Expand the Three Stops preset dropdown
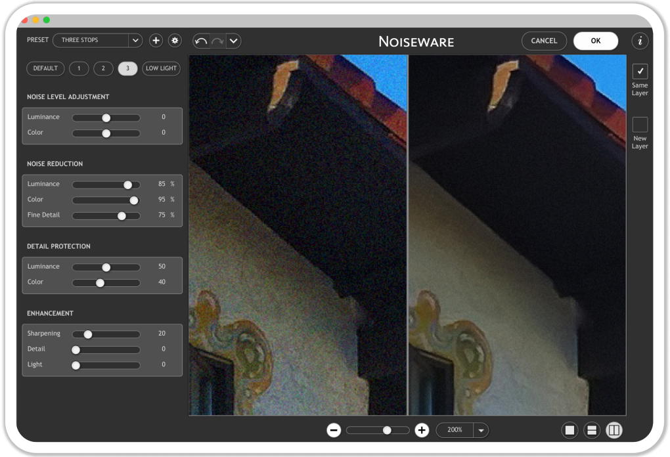Viewport: 670px width, 457px height. pos(135,40)
